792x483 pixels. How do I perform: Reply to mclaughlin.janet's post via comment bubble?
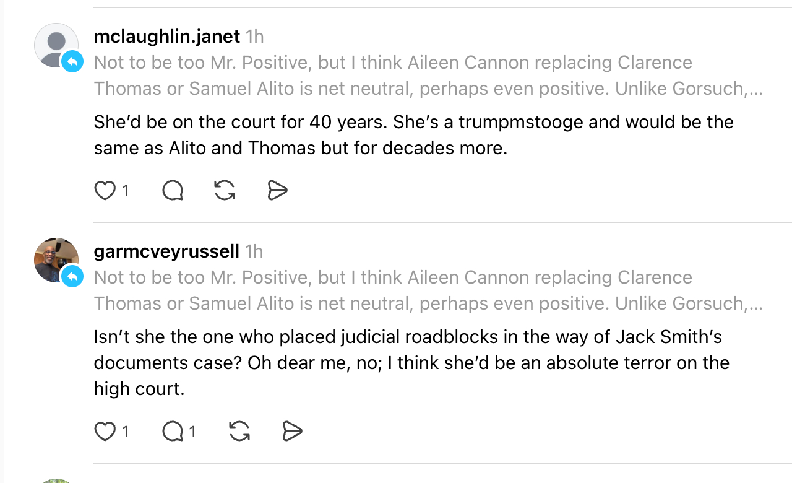pyautogui.click(x=173, y=191)
